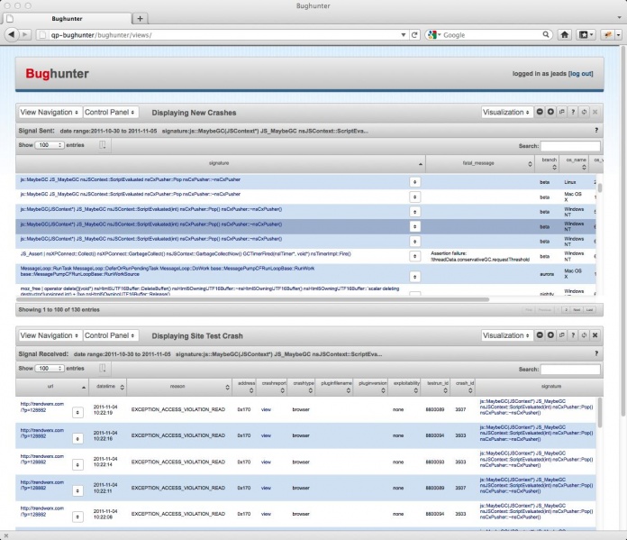627x540 pixels.
Task: Refresh the New Crashes panel
Action: tap(584, 112)
